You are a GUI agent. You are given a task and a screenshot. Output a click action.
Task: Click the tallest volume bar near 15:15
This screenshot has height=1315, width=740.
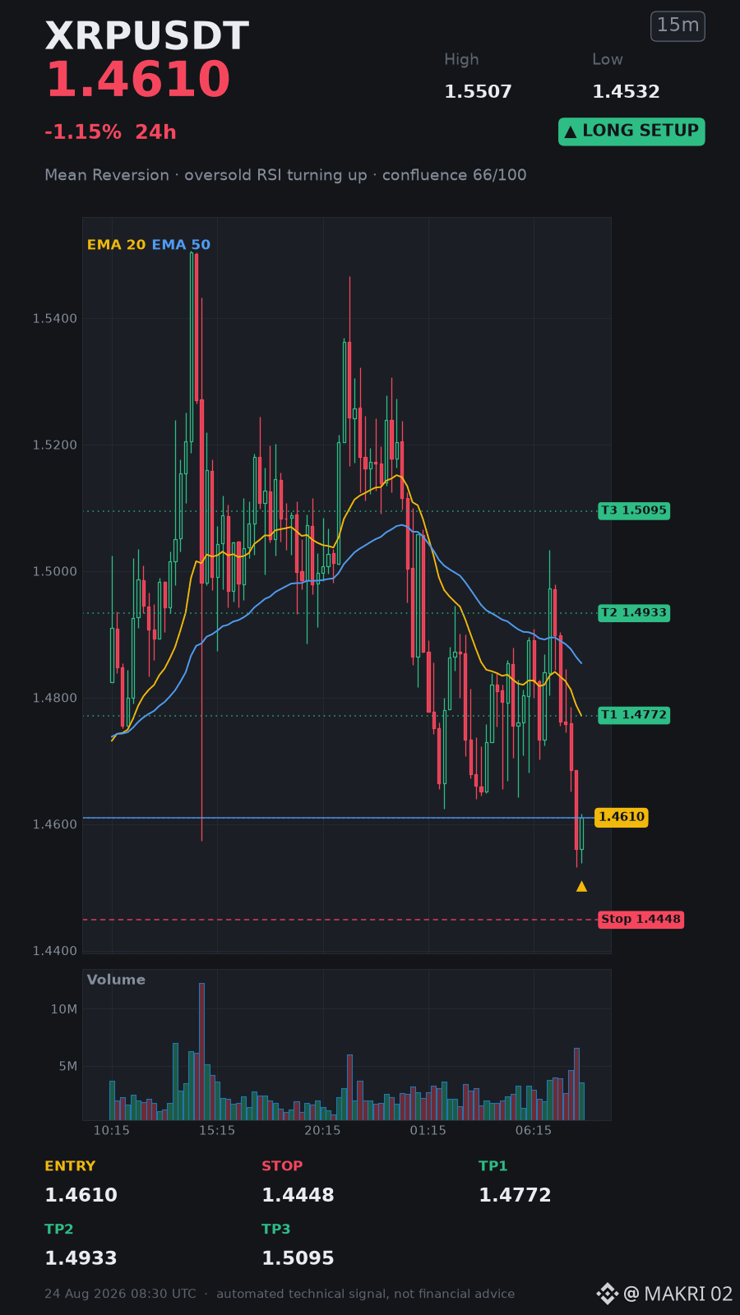201,1051
